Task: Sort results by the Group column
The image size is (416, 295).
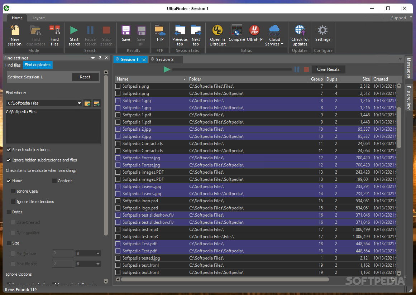Action: coord(317,79)
